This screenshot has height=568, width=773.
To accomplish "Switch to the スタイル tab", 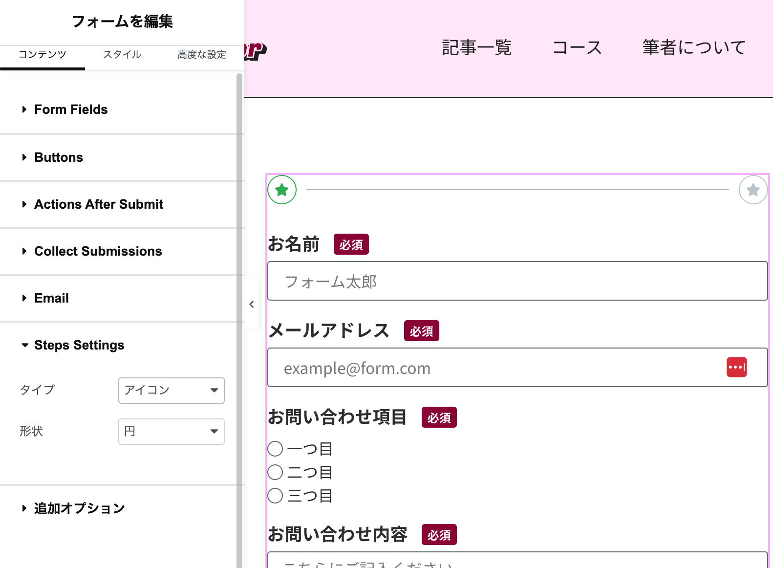I will [x=122, y=55].
